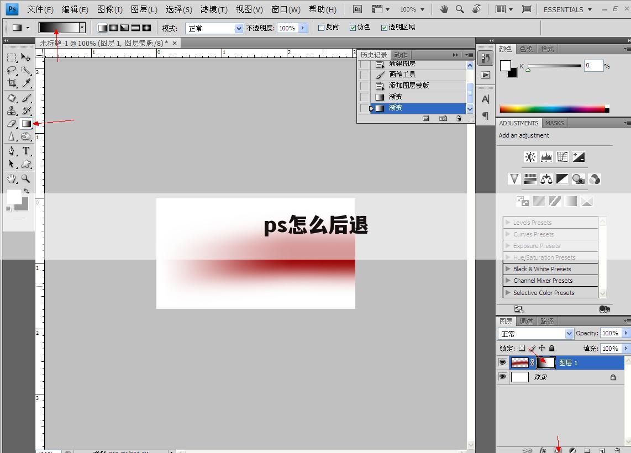Select the Horizontal Type tool
The image size is (631, 453).
coord(26,151)
